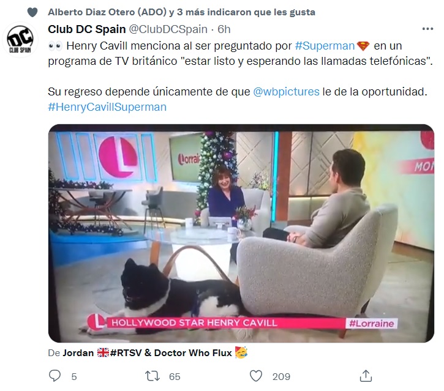
Task: Click the share upload icon
Action: pyautogui.click(x=366, y=376)
